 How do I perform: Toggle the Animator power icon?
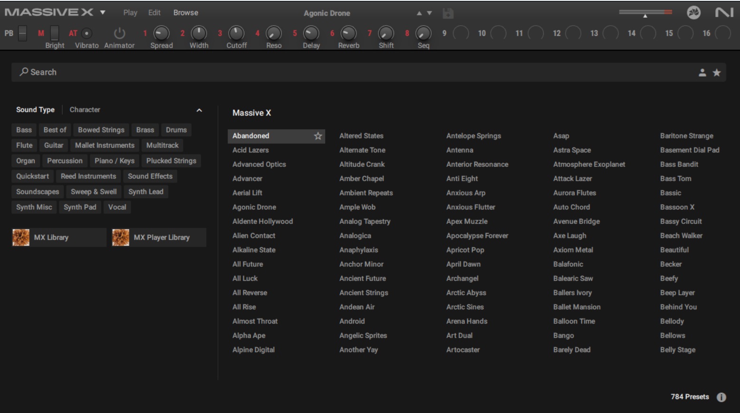tap(119, 33)
